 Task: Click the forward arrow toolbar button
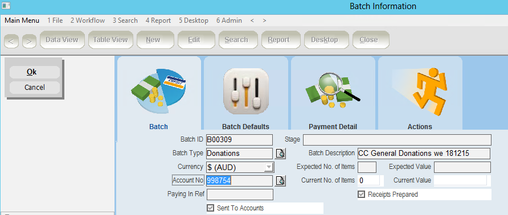[29, 41]
